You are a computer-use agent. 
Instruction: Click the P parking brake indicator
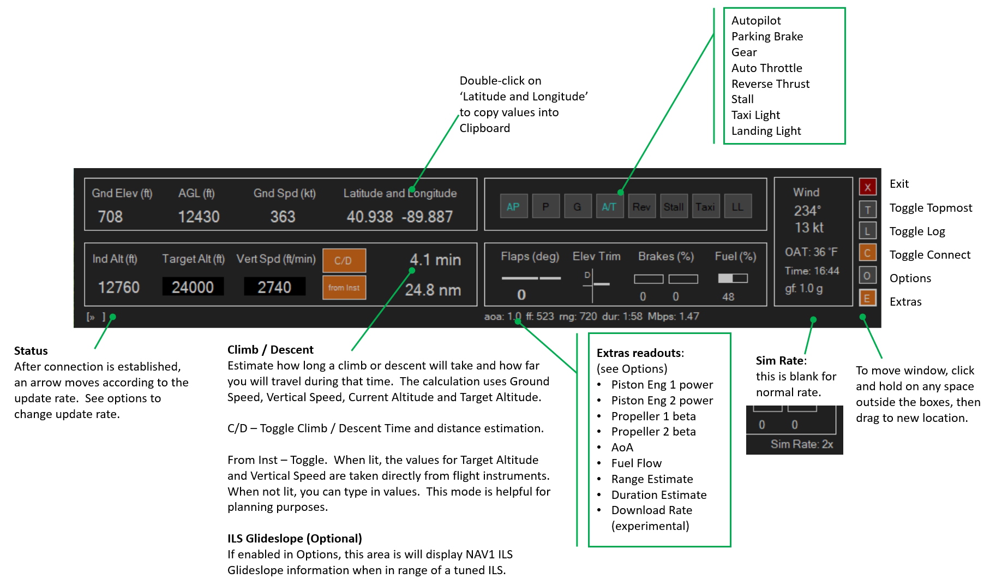coord(545,207)
